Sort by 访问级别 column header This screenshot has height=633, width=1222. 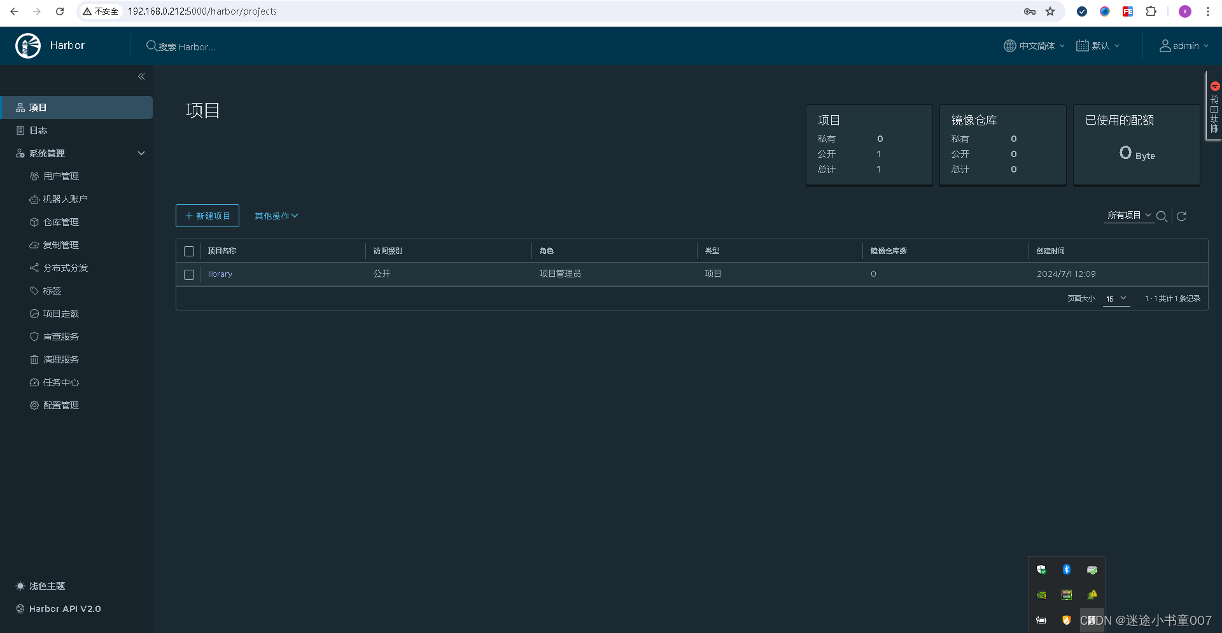[x=388, y=251]
